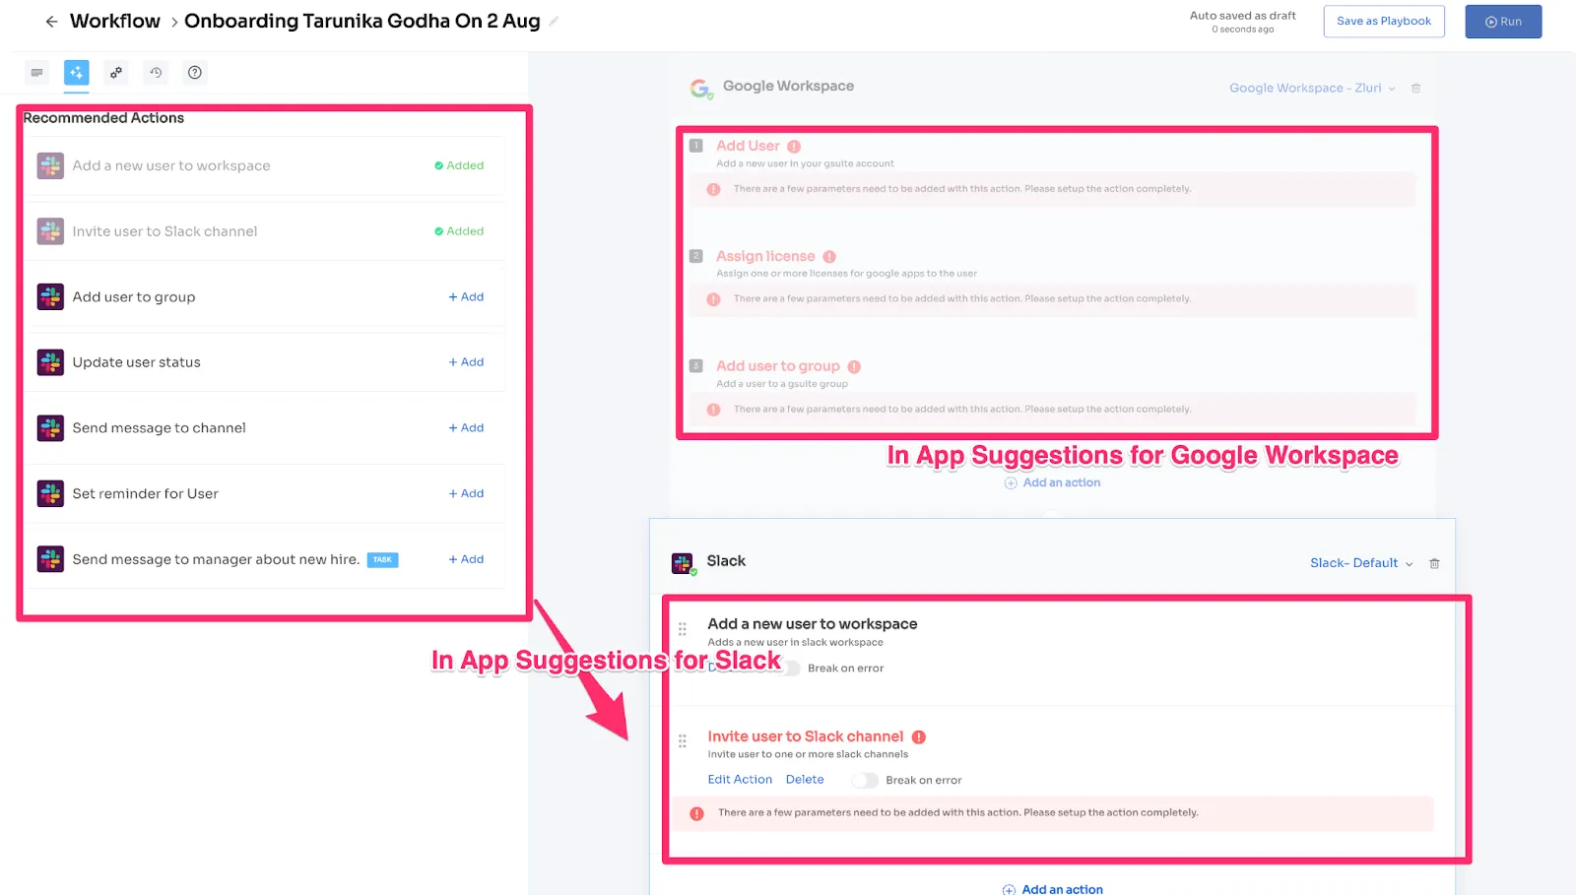Click the Google Workspace logo icon
This screenshot has width=1576, height=895.
coord(700,89)
